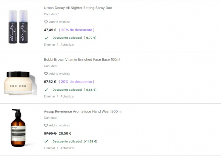Click Add to wishlist text for Urban Decay
Image resolution: width=221 pixels, height=157 pixels.
59,22
